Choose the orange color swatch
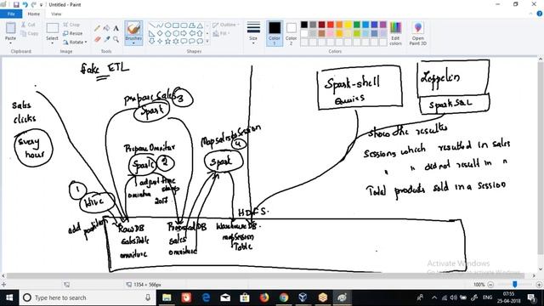Image resolution: width=544 pixels, height=306 pixels. [x=339, y=25]
